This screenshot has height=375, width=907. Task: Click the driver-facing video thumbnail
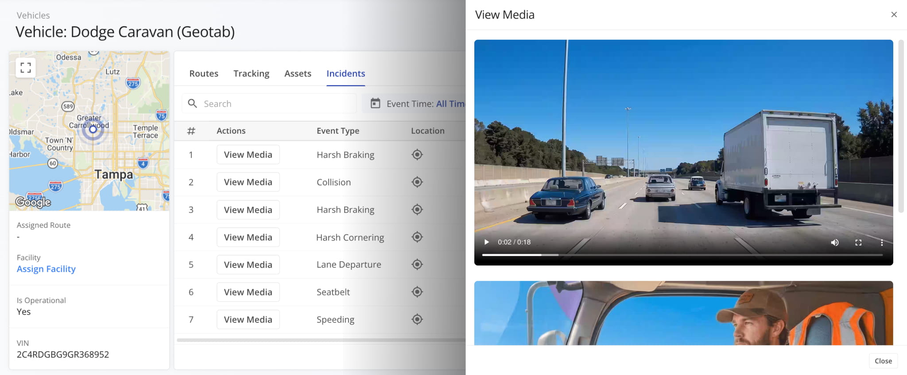[x=683, y=313]
